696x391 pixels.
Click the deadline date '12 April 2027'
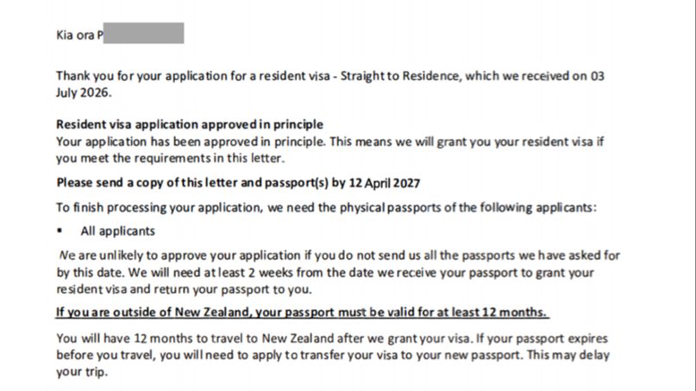(x=385, y=183)
